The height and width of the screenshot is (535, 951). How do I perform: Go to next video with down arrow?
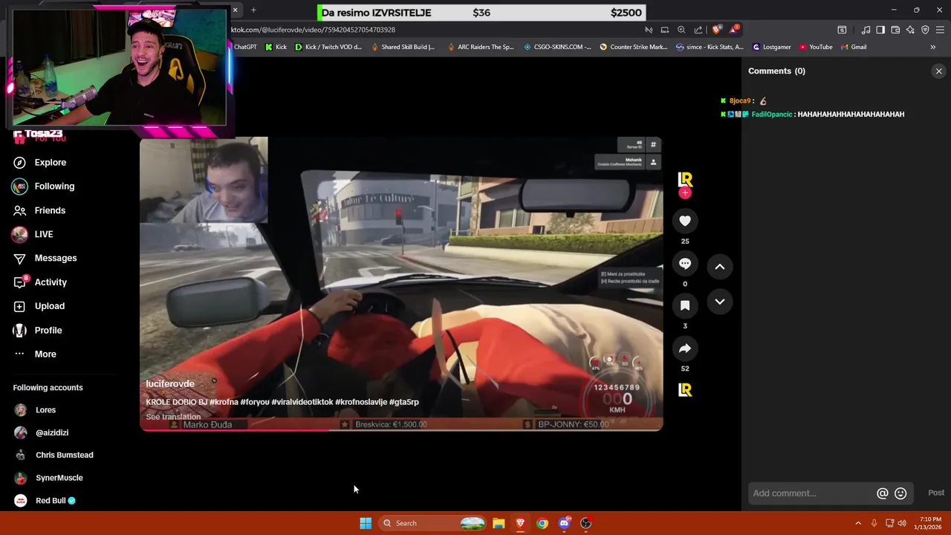719,302
